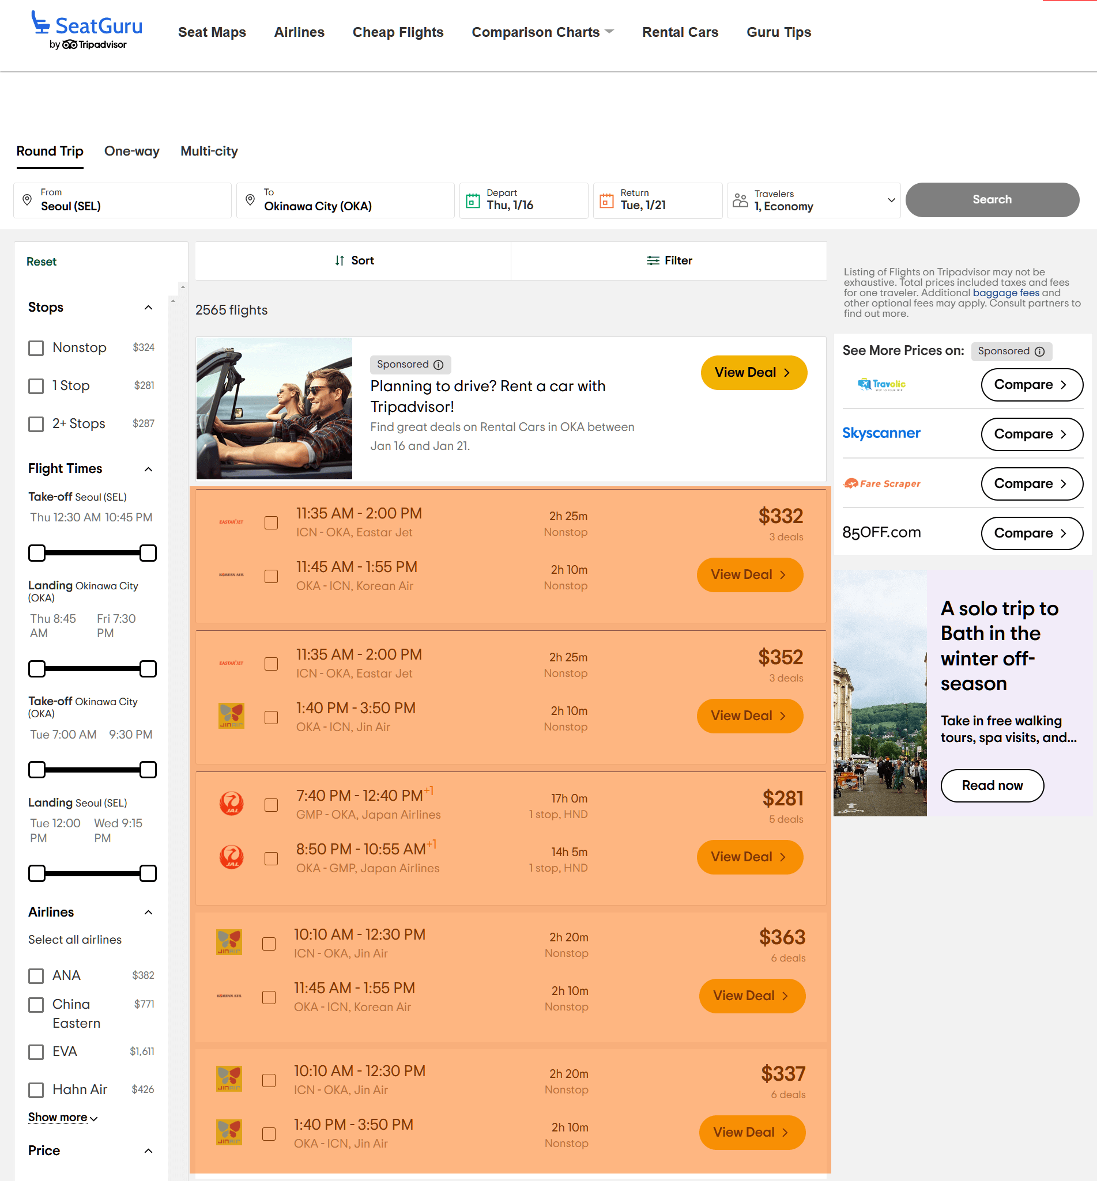1097x1181 pixels.
Task: Click the JAL logo on the OKA - GMP leg
Action: coord(231,857)
